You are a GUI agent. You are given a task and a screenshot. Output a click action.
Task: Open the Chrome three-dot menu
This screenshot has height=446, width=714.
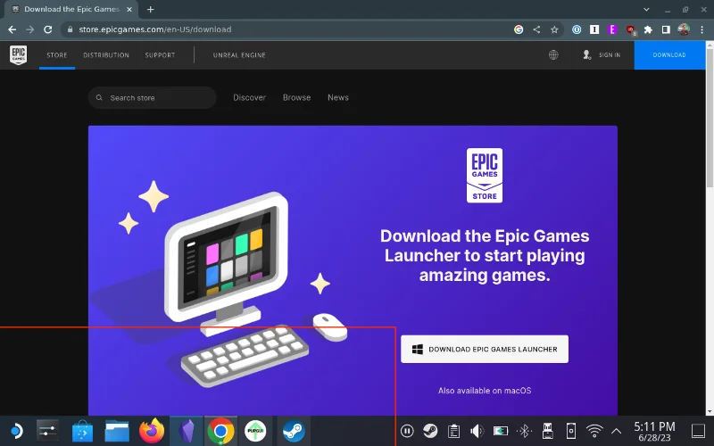[702, 29]
